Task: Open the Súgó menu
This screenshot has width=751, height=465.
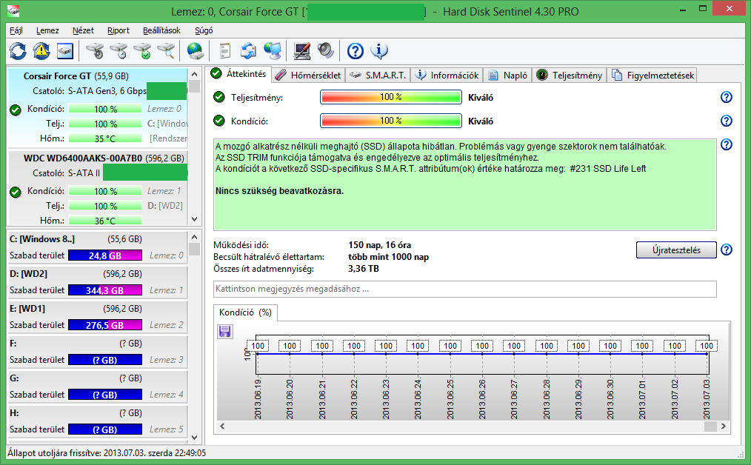Action: (204, 30)
